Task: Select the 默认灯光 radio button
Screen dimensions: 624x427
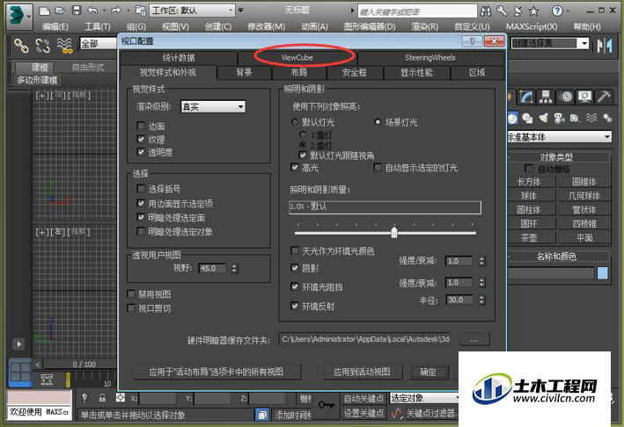Action: click(x=295, y=121)
